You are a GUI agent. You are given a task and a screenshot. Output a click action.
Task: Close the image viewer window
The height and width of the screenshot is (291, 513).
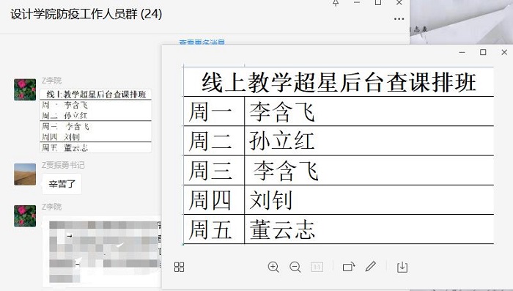click(x=504, y=52)
